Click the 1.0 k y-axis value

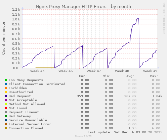click(x=16, y=19)
